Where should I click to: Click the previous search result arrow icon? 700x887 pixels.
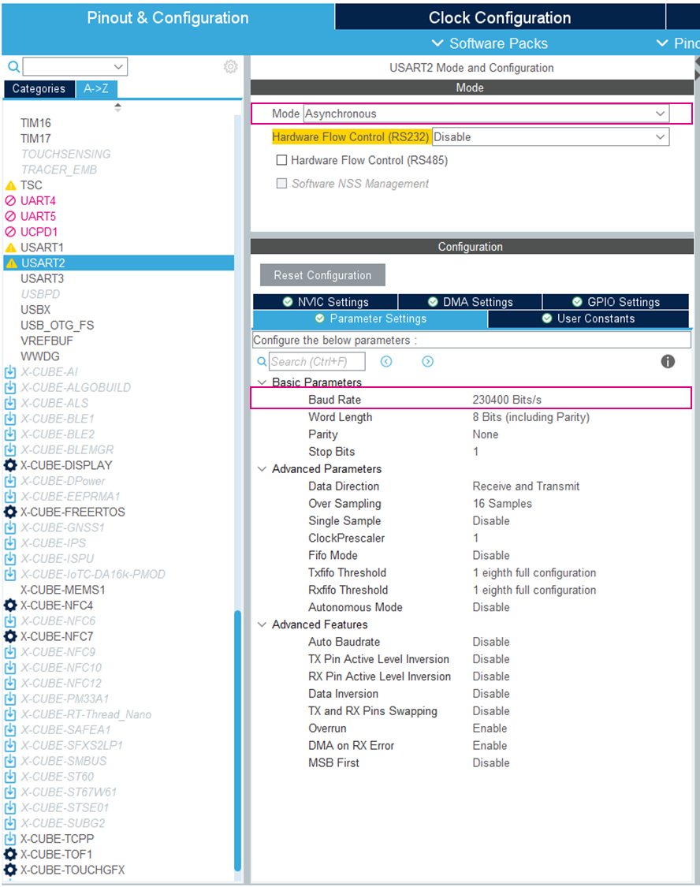386,361
